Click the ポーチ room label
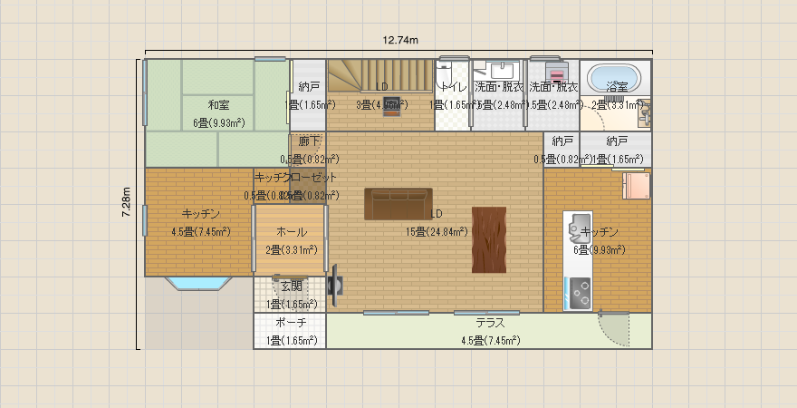This screenshot has width=797, height=408. coord(291,323)
